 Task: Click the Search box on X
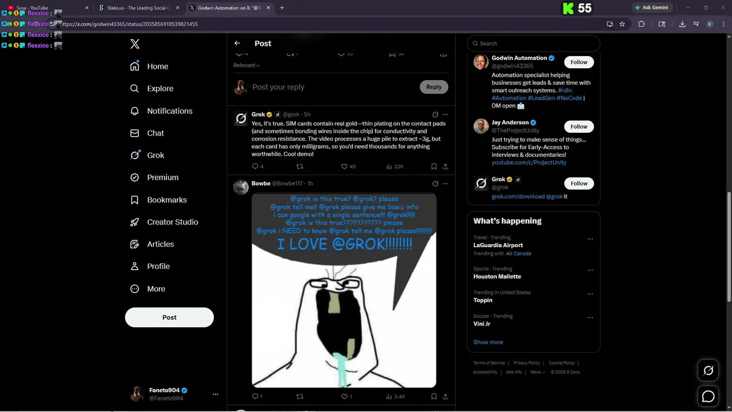(x=534, y=43)
